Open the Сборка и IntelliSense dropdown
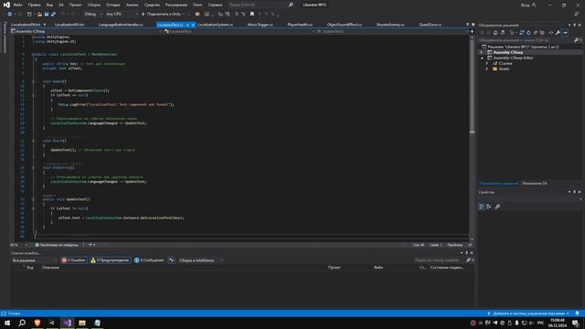585x329 pixels. pyautogui.click(x=201, y=260)
